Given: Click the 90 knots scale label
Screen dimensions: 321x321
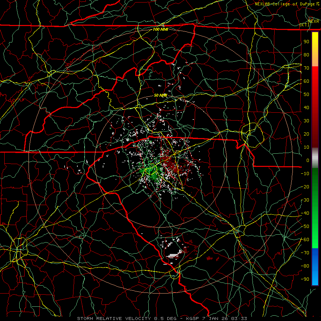Looking at the screenshot, I should click(306, 42).
